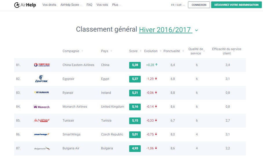Expand the AirHelp Score menu
Image resolution: width=263 pixels, height=156 pixels.
pos(71,5)
